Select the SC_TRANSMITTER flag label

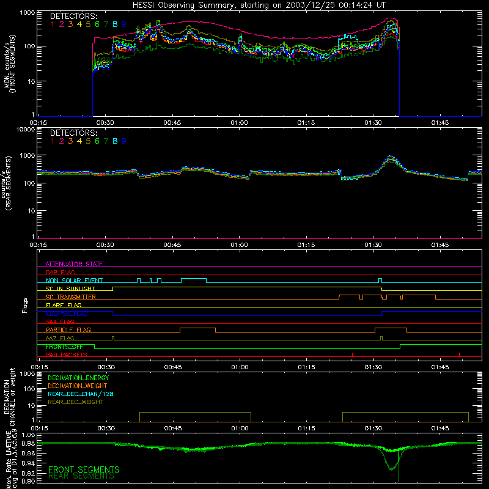point(71,296)
